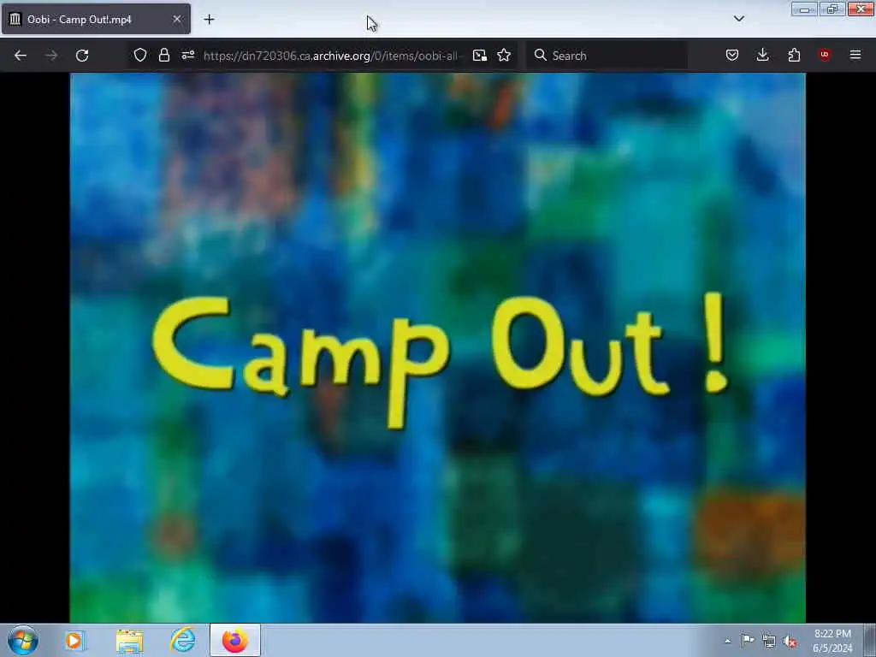Click the Search box in toolbar

pyautogui.click(x=607, y=56)
